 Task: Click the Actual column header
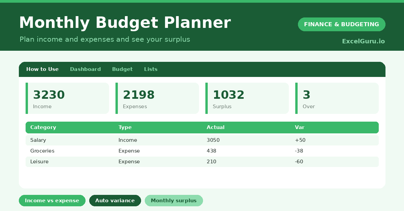215,127
